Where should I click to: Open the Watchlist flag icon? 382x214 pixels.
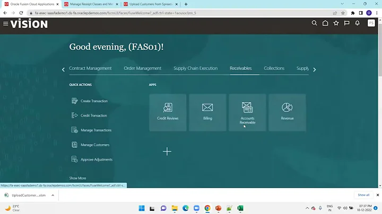click(346, 23)
